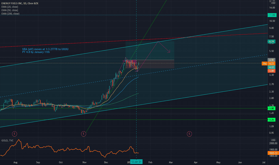
Task: Click the 2.00 value on the price axis
Action: coord(272,98)
